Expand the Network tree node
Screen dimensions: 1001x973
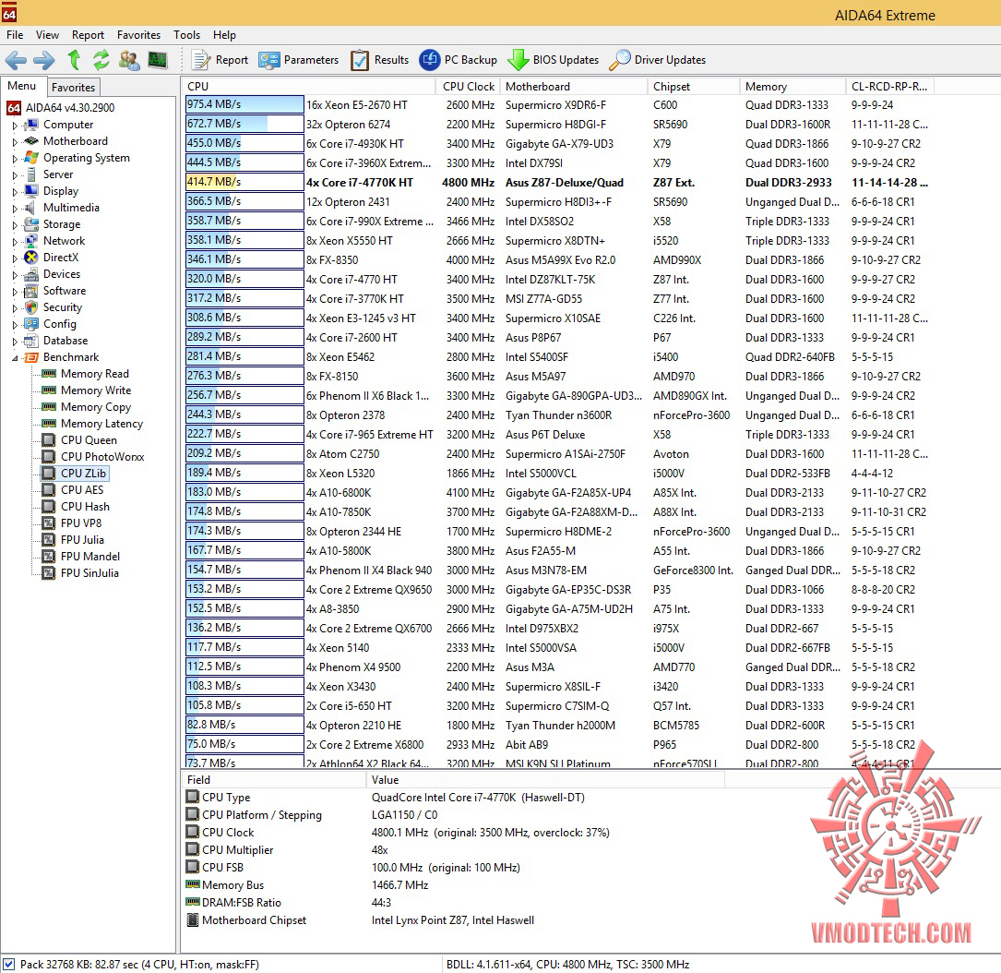click(x=15, y=242)
